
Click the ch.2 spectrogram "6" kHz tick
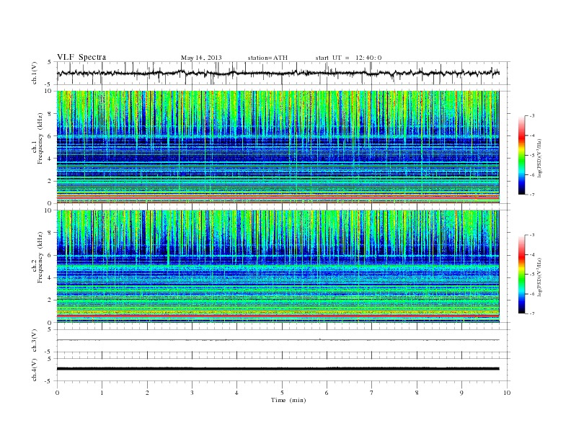point(50,255)
